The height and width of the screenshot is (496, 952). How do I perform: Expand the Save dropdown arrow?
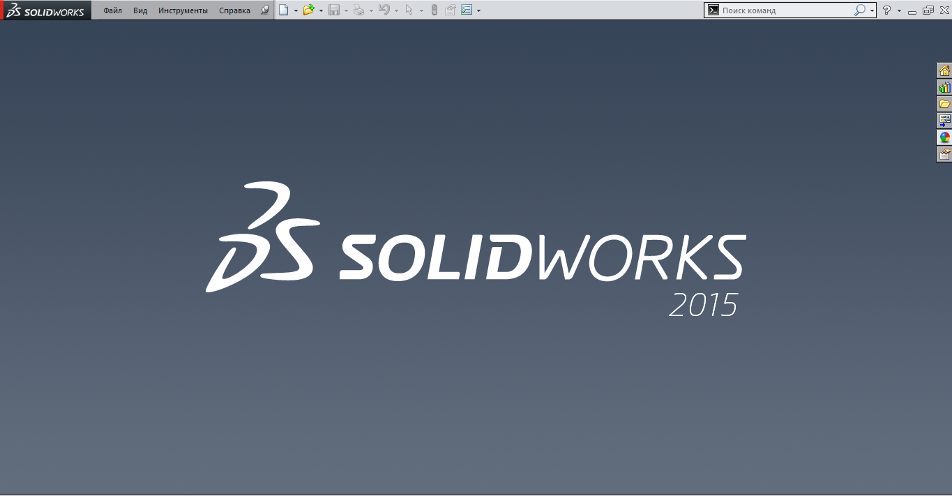point(346,11)
